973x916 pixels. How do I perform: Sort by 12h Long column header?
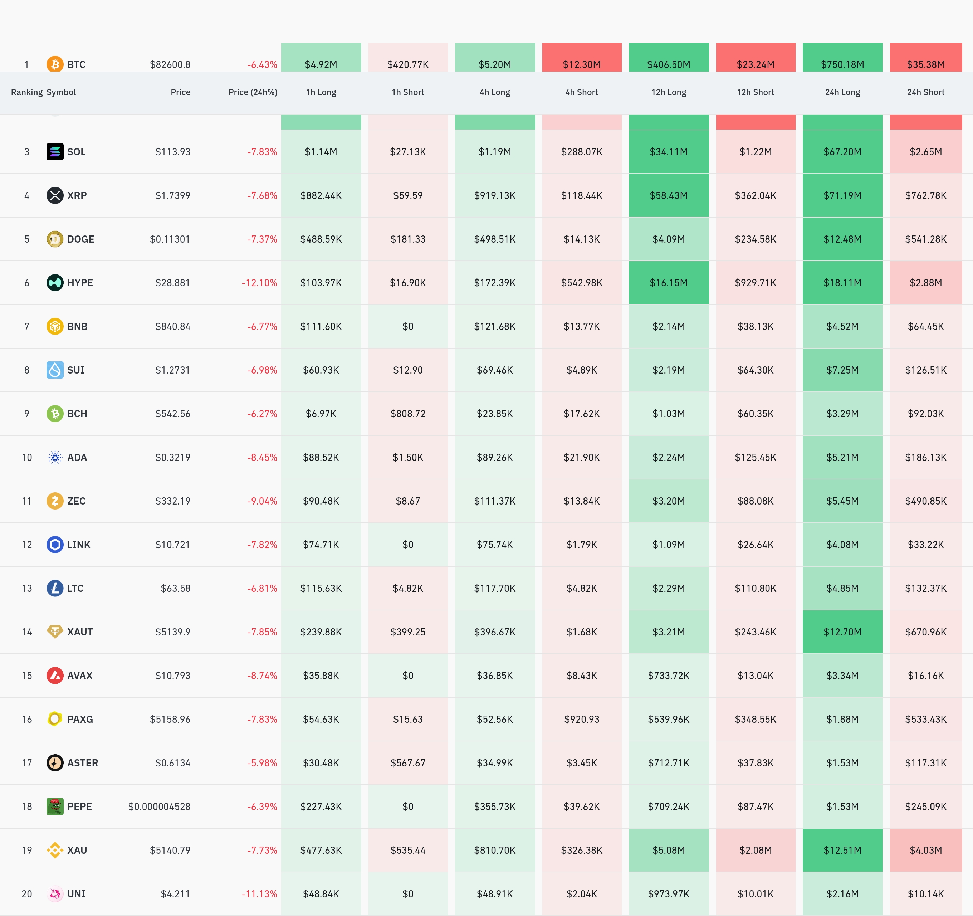(x=669, y=92)
